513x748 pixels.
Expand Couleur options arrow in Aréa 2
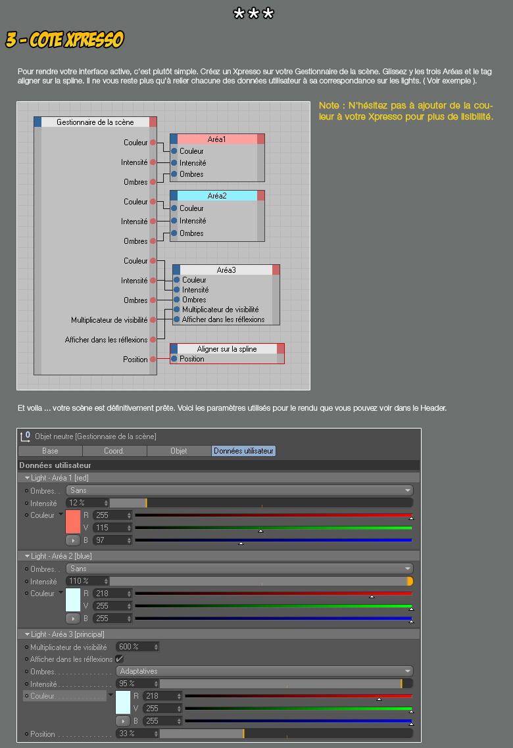coord(61,592)
